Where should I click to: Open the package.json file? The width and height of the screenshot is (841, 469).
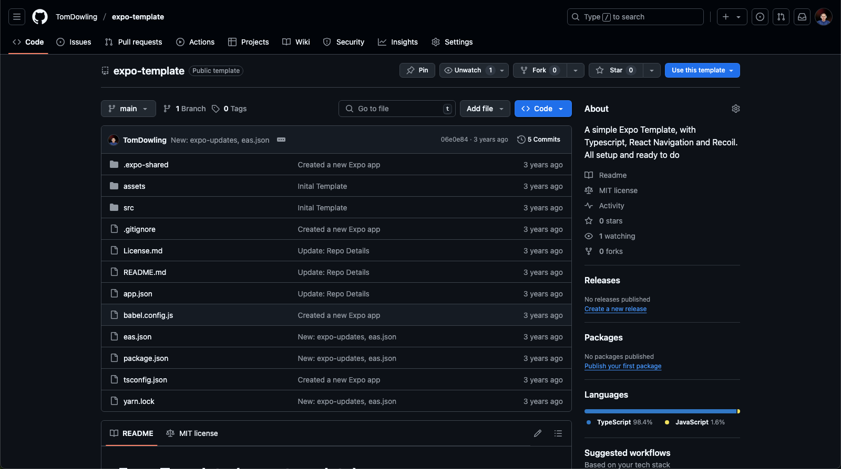146,358
